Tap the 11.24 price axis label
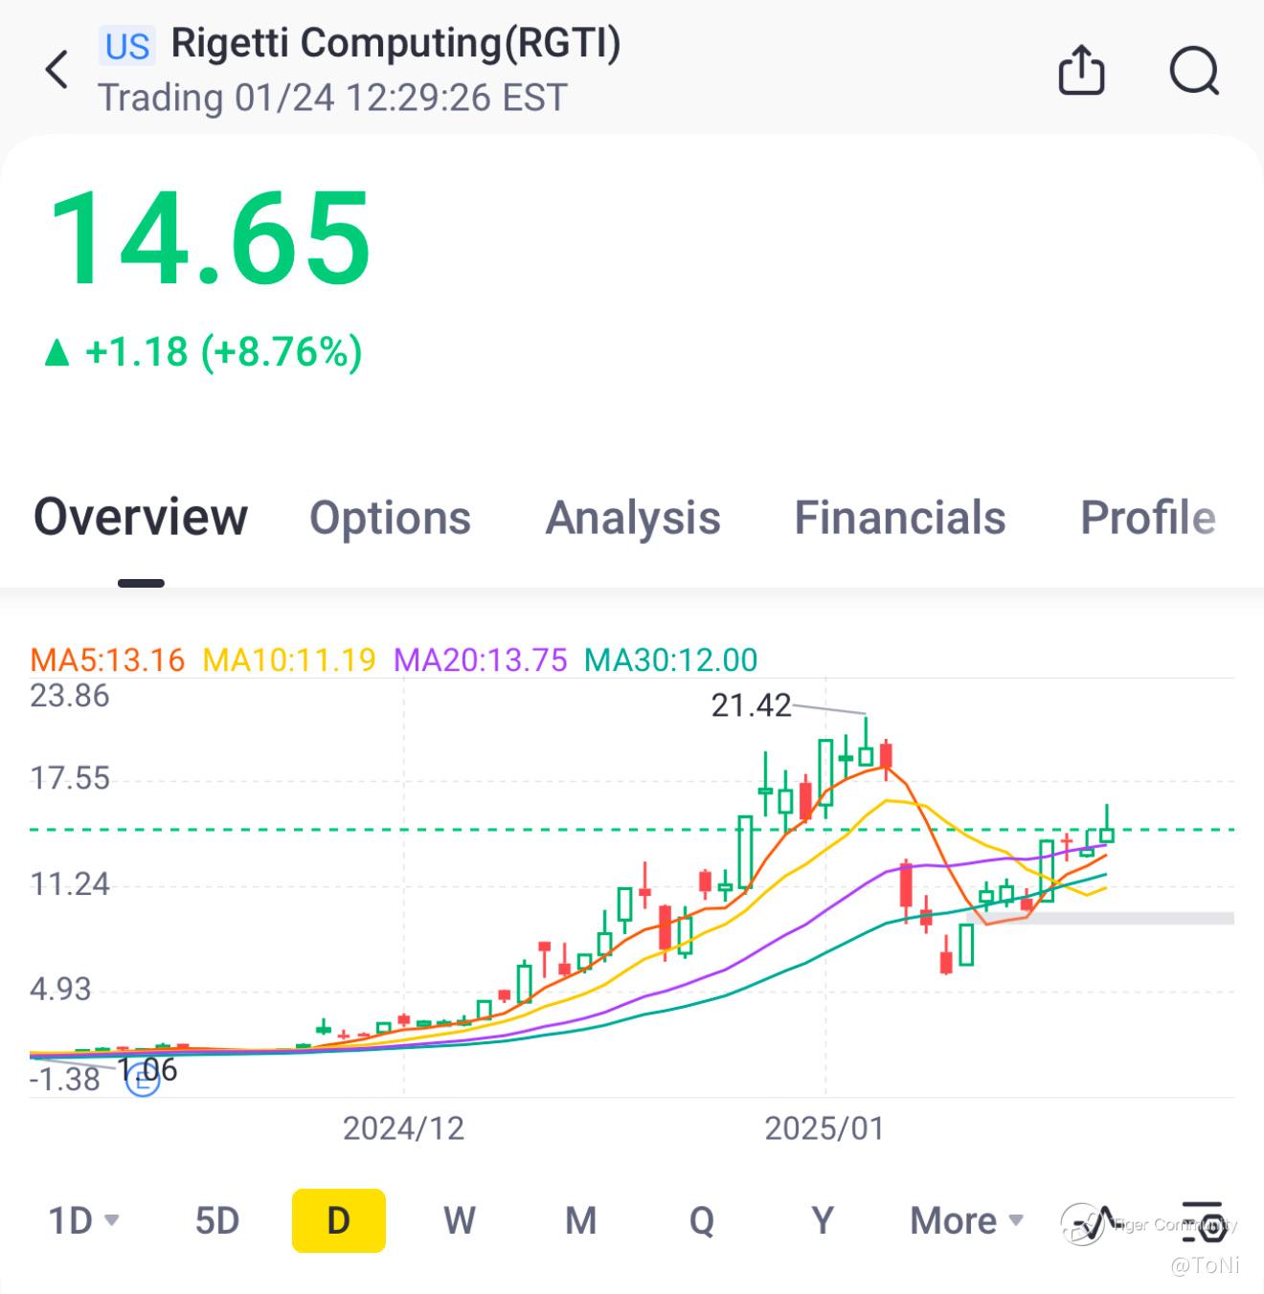This screenshot has height=1294, width=1264. coord(70,883)
